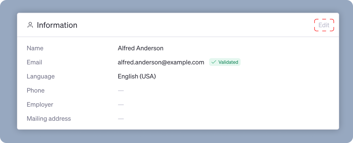Click the empty dash in Mailing address row
This screenshot has height=143, width=353.
121,119
